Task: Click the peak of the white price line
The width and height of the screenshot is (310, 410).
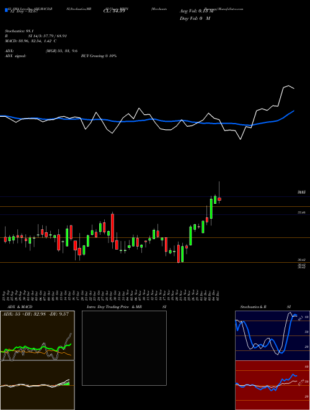Action: (288, 86)
